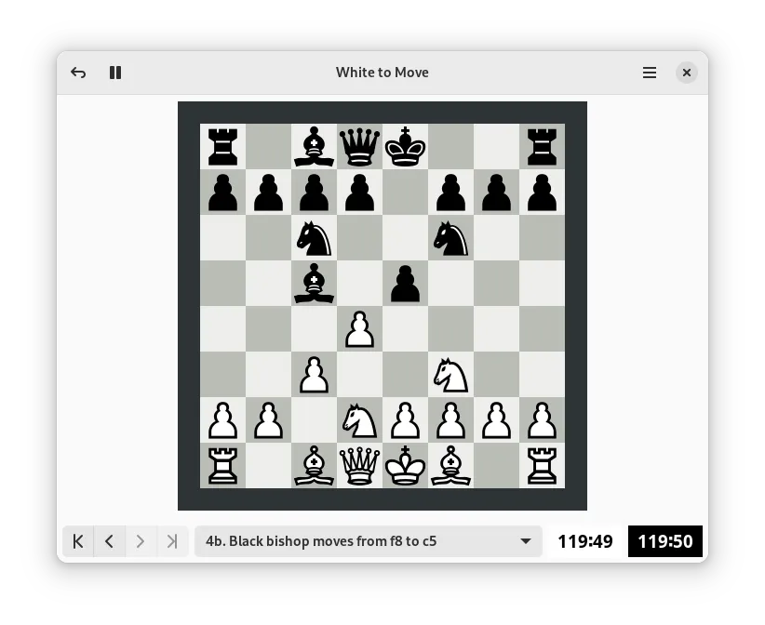Image resolution: width=765 pixels, height=625 pixels.
Task: Select the white king on e1
Action: point(405,465)
